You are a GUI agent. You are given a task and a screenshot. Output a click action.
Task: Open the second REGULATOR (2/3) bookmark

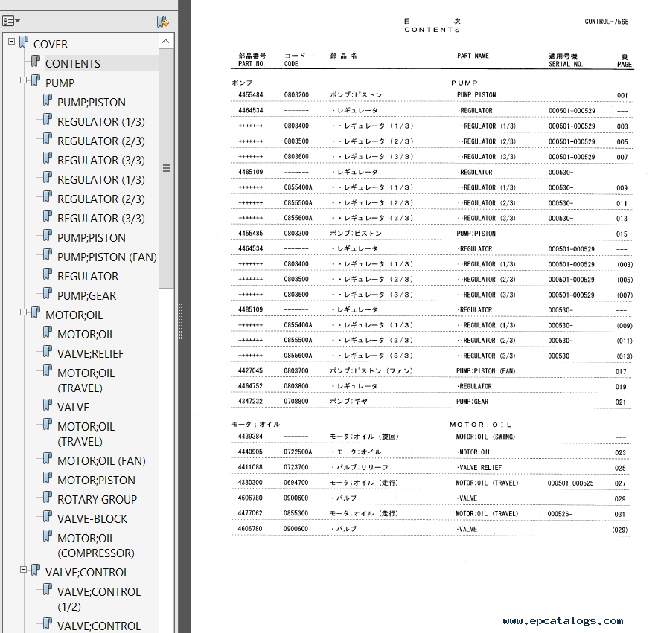(x=100, y=199)
